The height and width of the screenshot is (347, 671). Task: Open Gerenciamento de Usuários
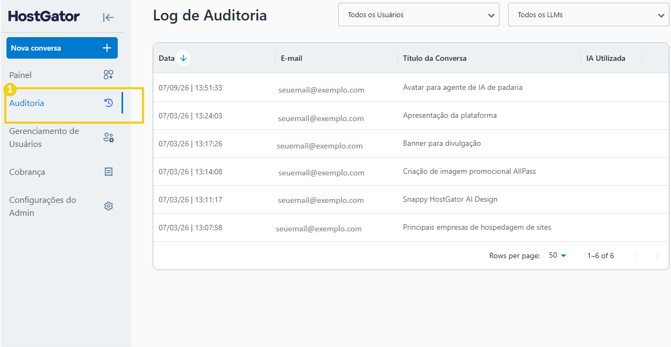point(62,138)
